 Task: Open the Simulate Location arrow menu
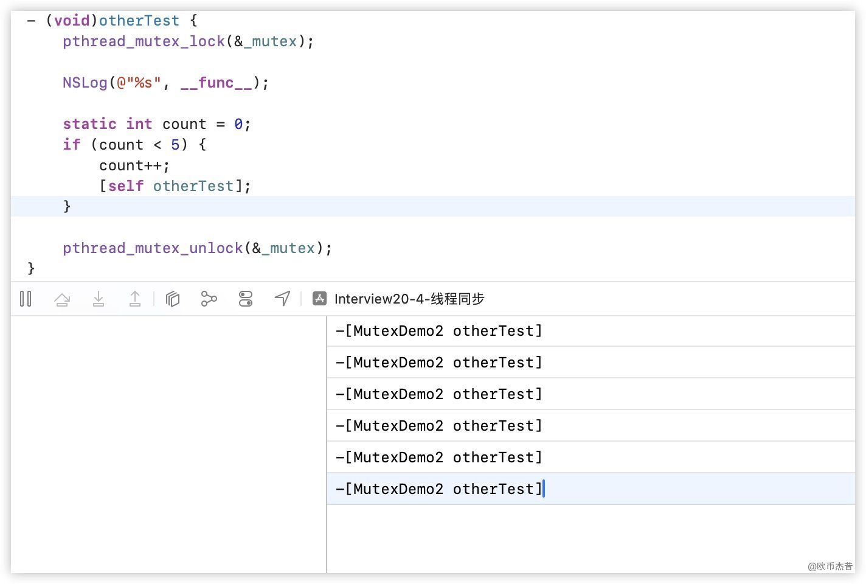click(282, 299)
